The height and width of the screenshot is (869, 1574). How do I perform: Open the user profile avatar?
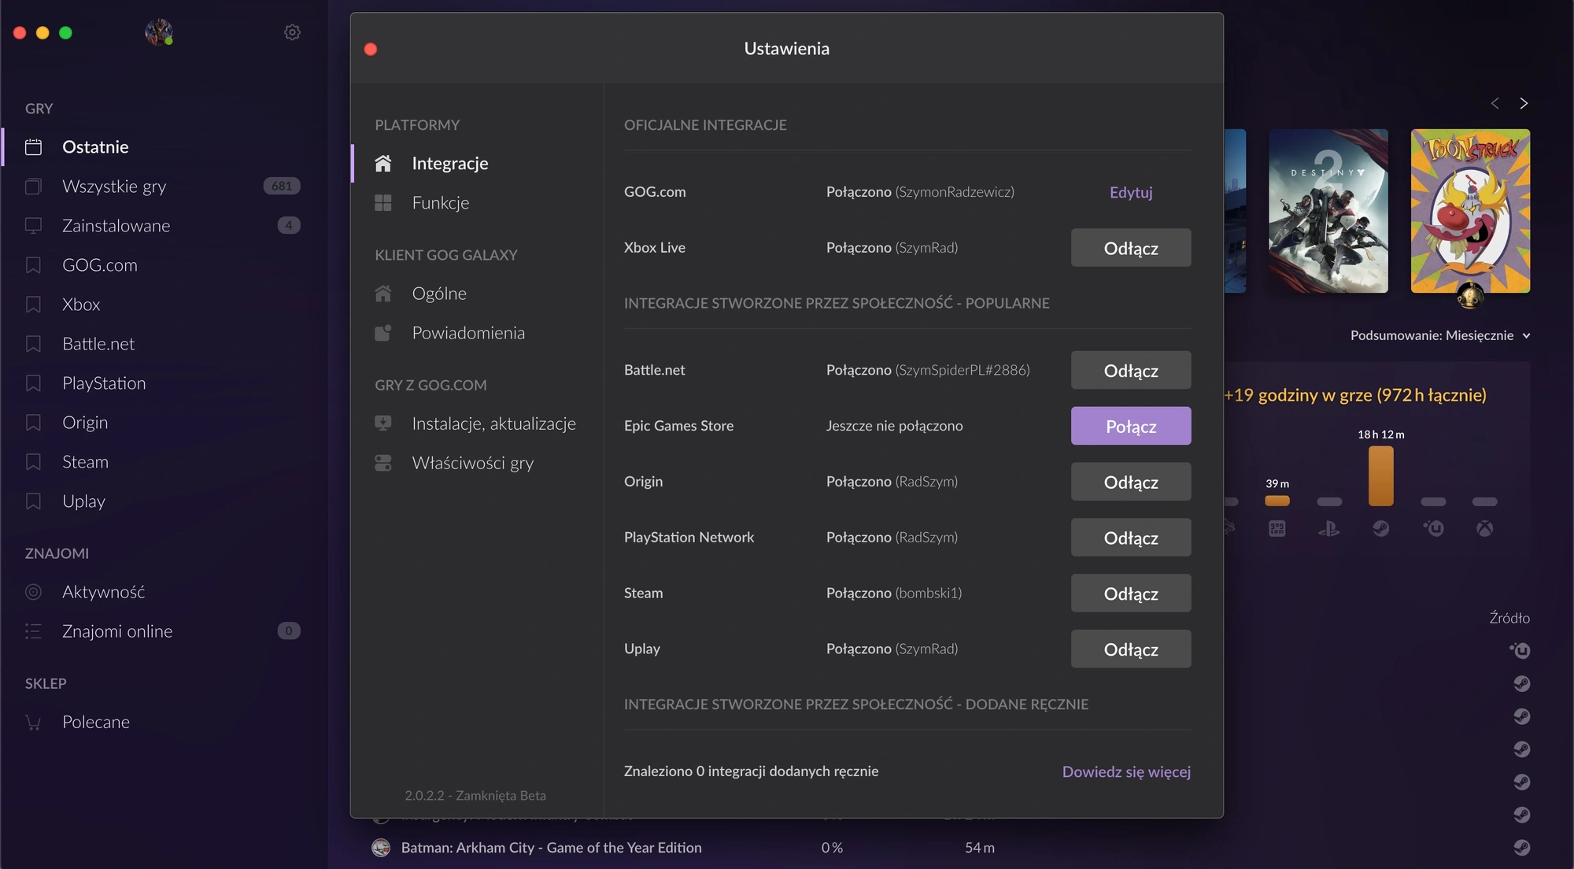click(x=159, y=32)
